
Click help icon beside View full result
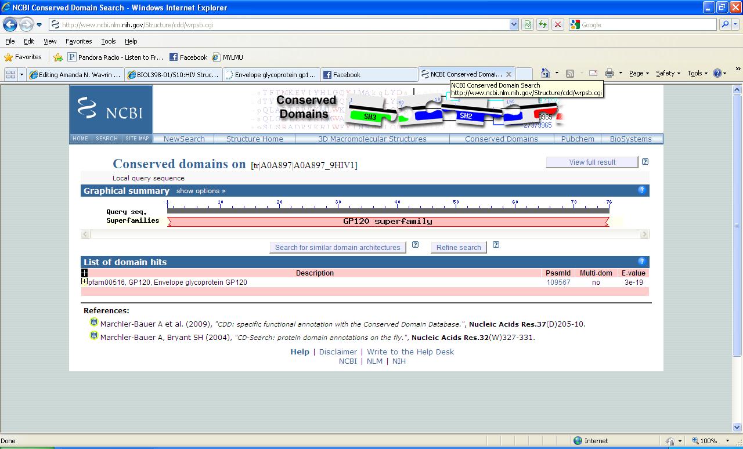645,162
